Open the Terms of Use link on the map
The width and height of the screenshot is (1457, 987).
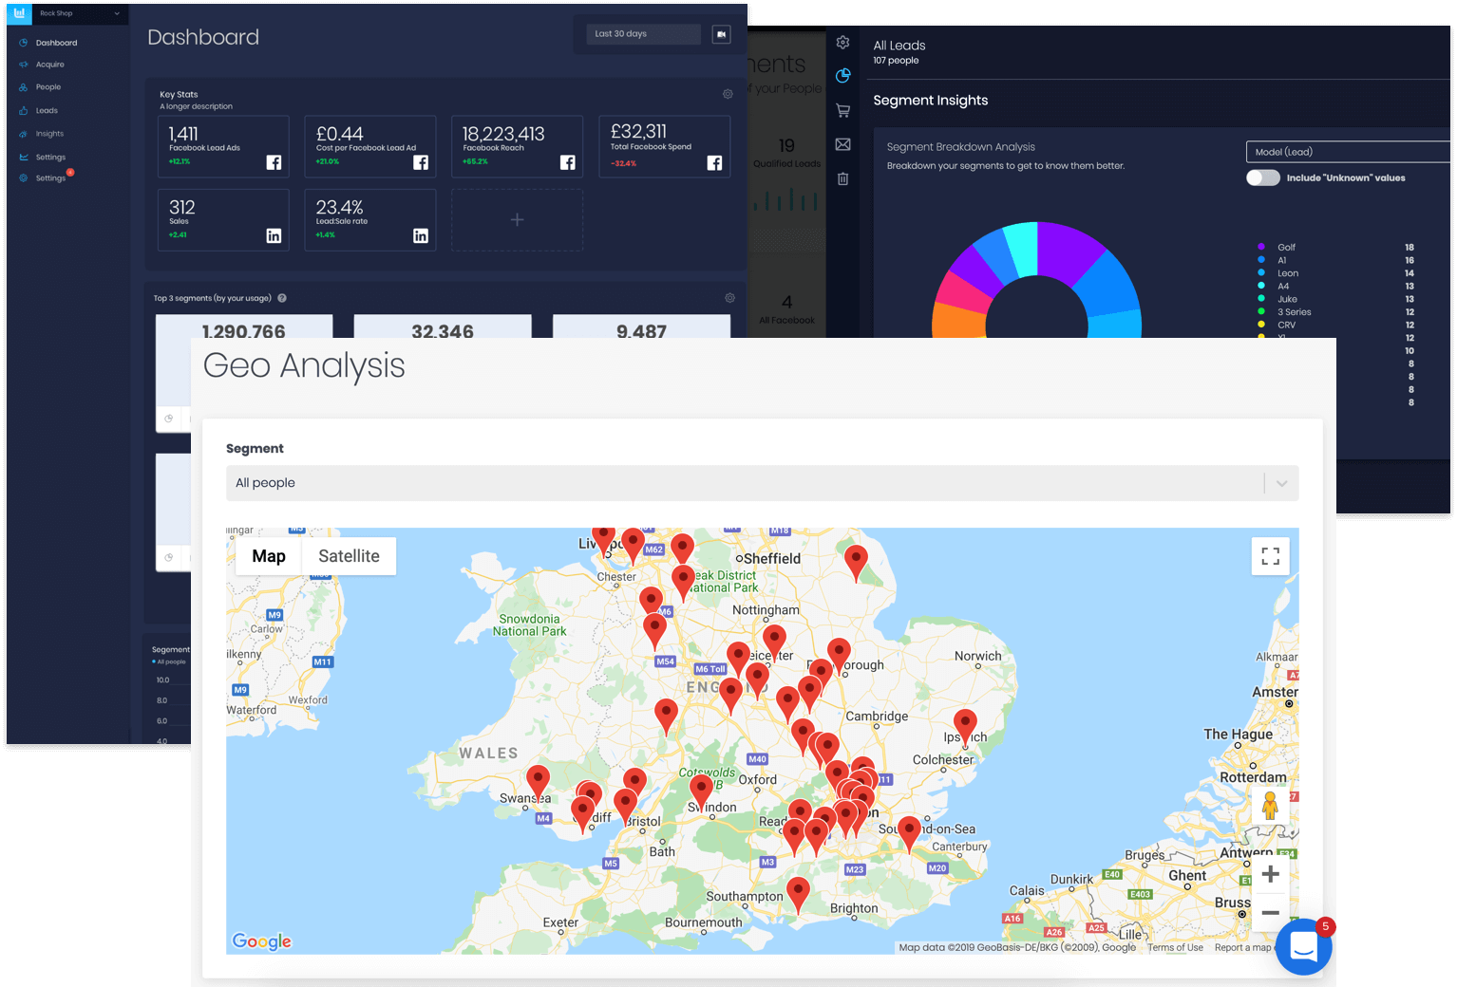coord(1175,947)
